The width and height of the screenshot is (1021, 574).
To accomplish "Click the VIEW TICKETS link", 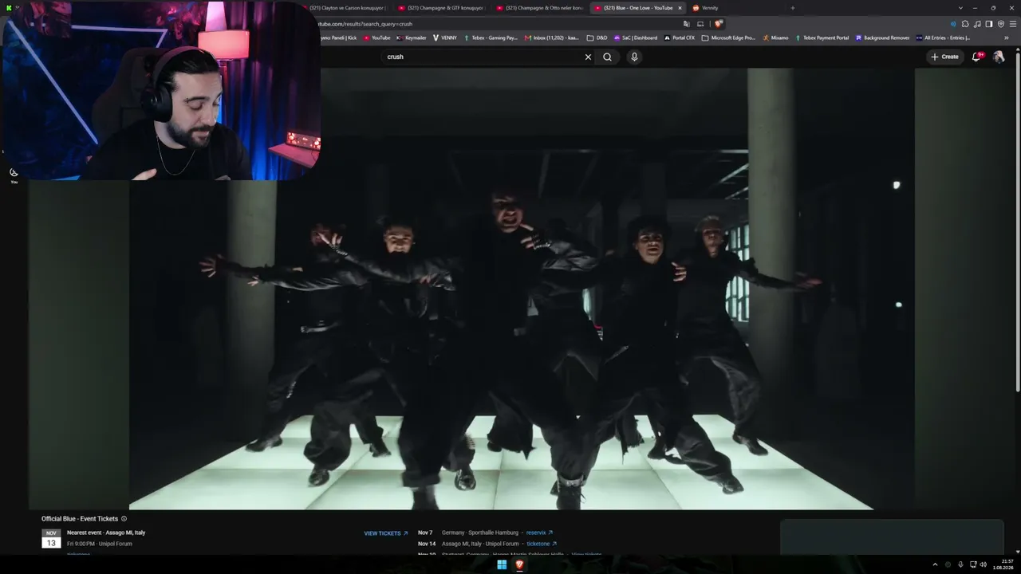I will (x=386, y=533).
